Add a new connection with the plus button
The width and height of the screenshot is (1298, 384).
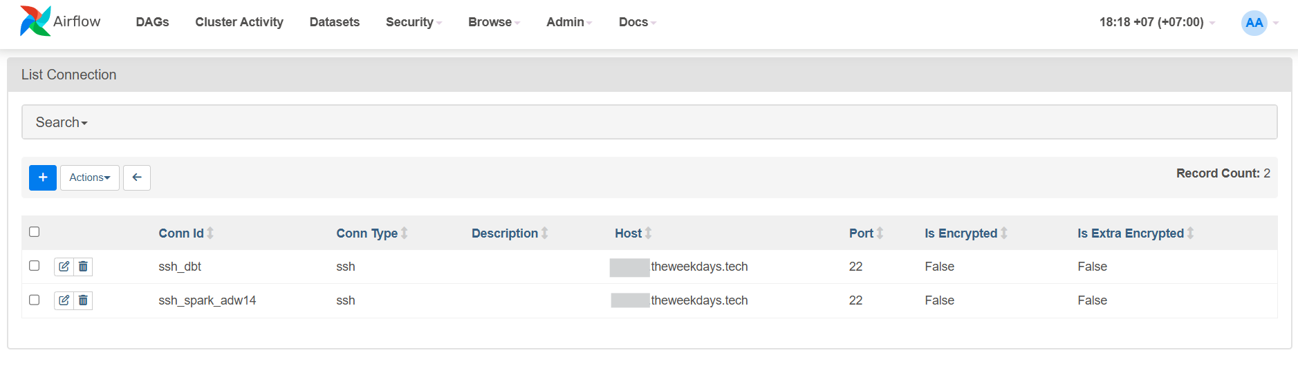coord(43,177)
